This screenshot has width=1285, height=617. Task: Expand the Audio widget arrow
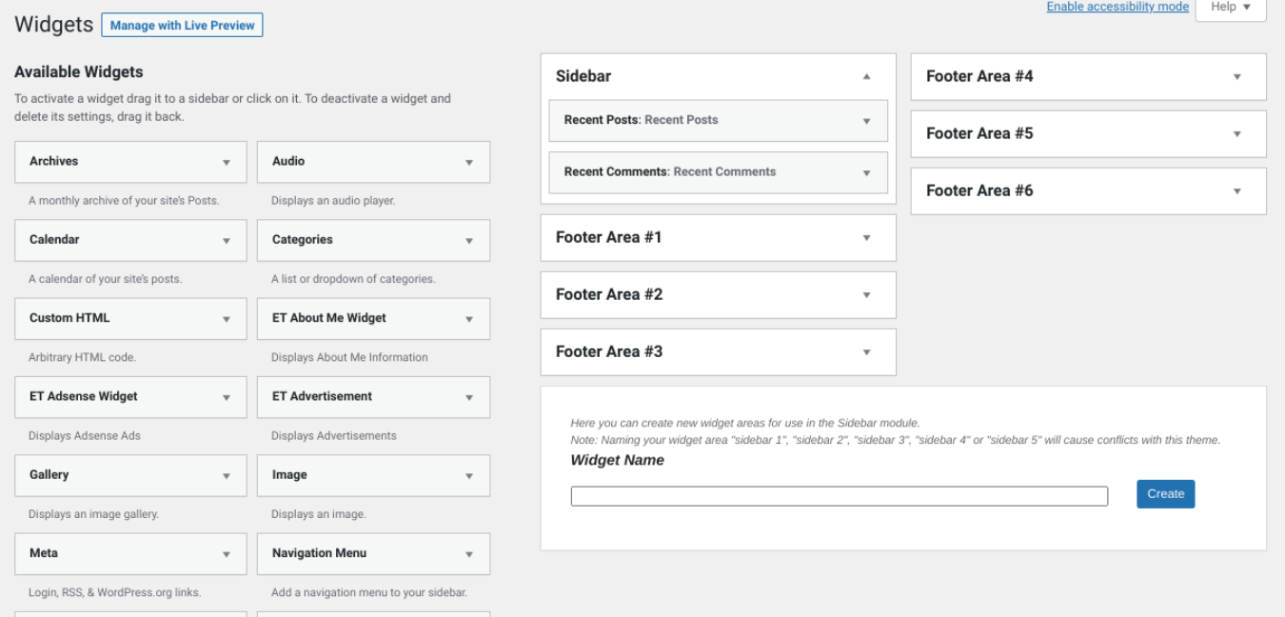coord(469,163)
